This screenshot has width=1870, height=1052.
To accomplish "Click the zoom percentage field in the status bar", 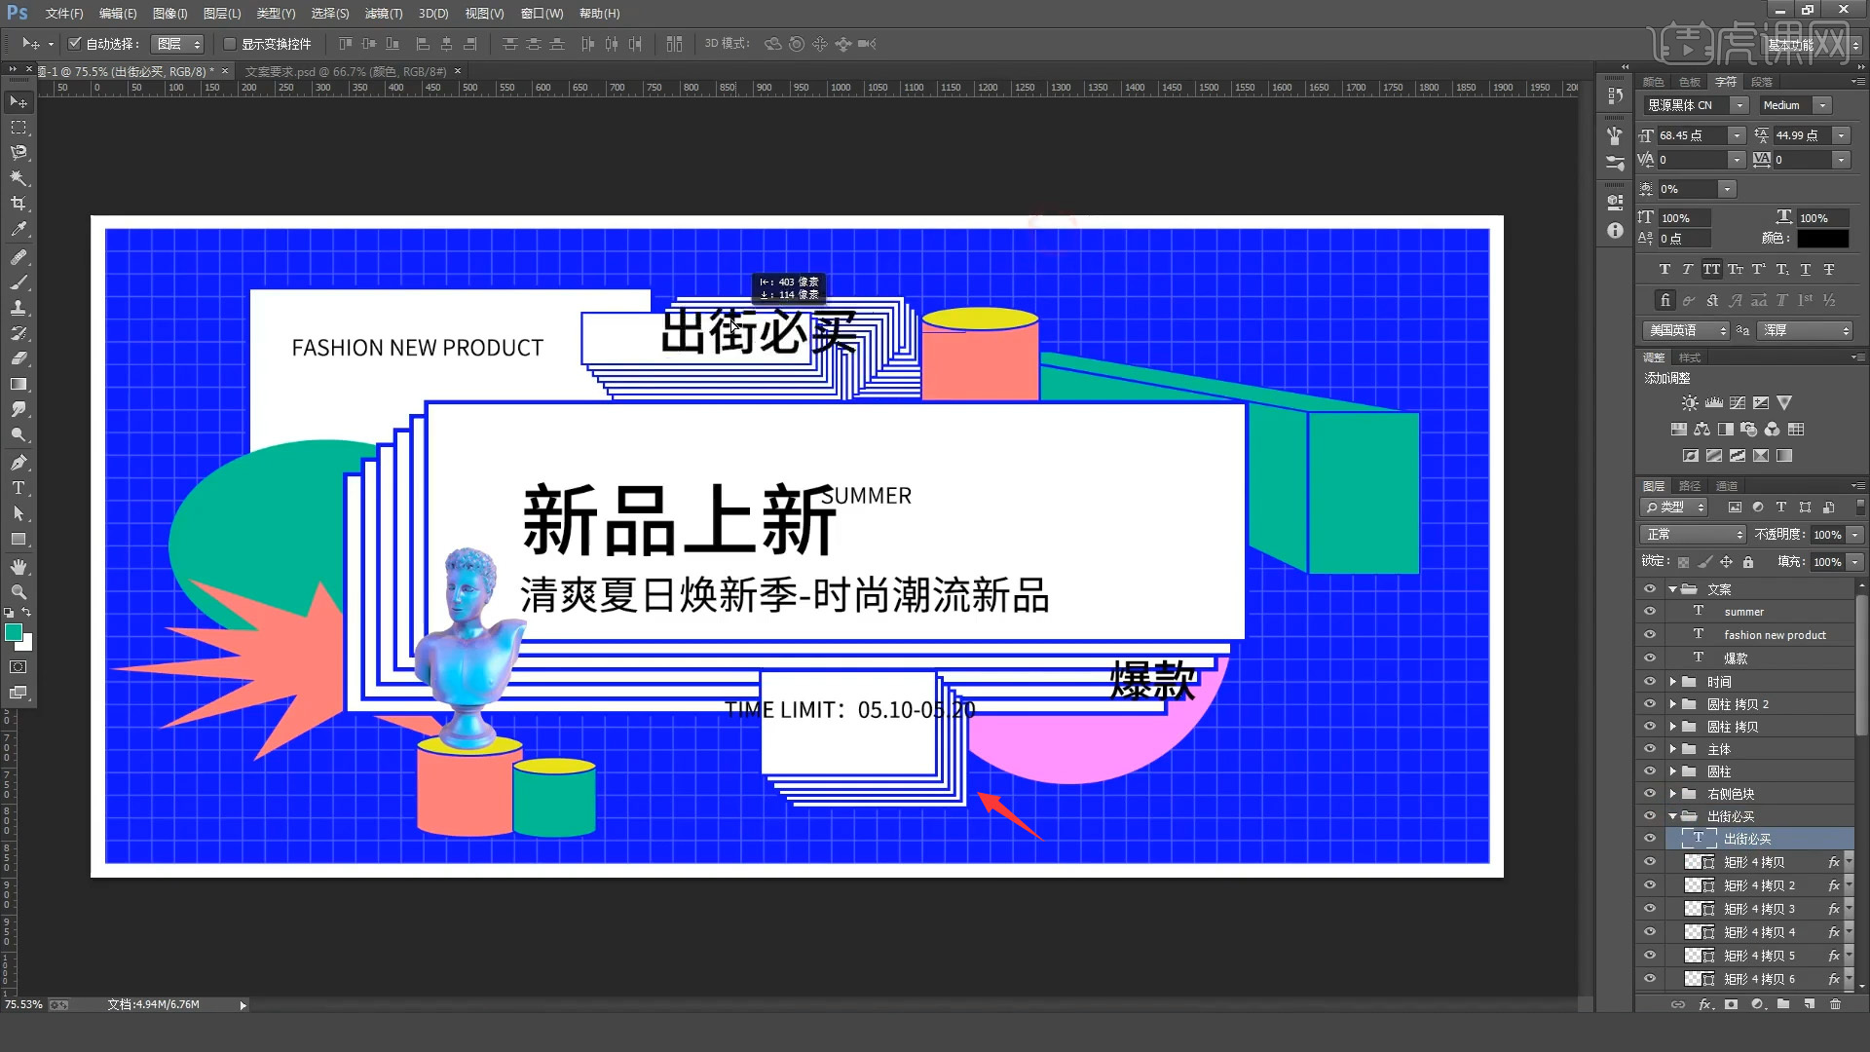I will [25, 1003].
